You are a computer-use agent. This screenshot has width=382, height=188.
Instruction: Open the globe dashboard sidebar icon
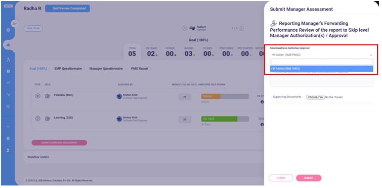pyautogui.click(x=8, y=30)
